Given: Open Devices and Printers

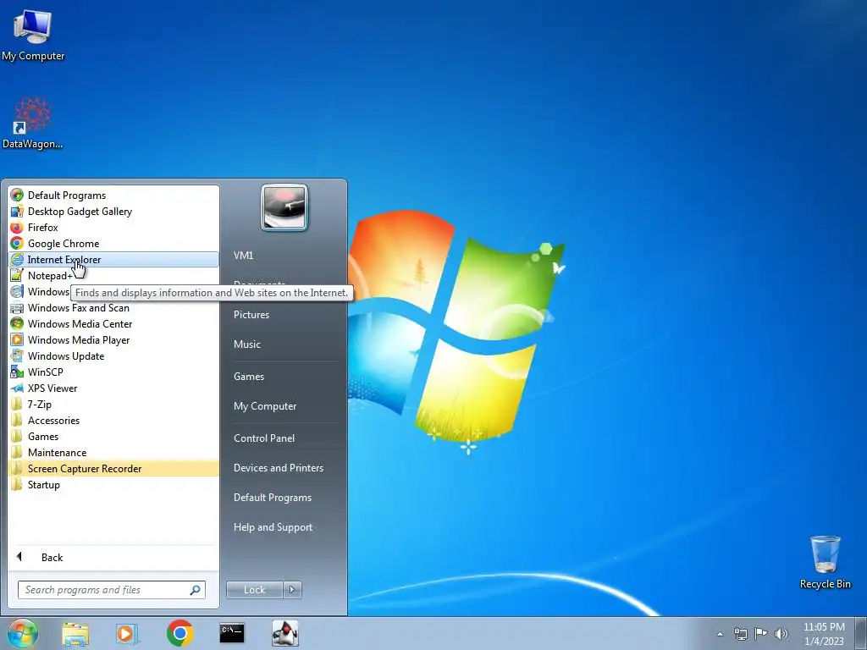Looking at the screenshot, I should pyautogui.click(x=278, y=468).
